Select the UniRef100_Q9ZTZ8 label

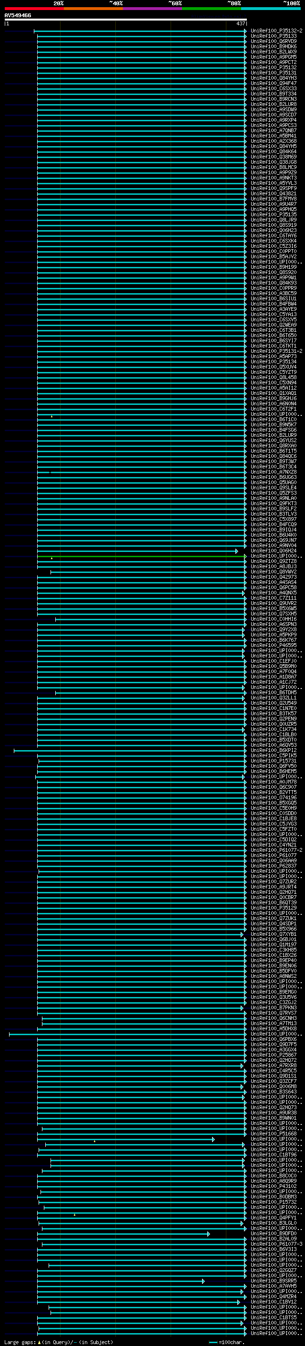click(x=274, y=561)
